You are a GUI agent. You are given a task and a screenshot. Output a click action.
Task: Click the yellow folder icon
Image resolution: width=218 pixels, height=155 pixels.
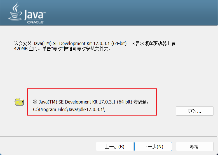tap(19, 102)
